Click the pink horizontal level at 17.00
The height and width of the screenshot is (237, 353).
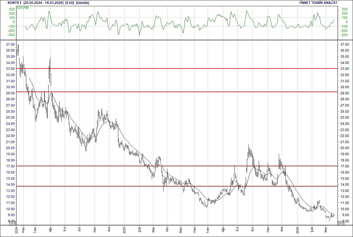click(x=169, y=166)
